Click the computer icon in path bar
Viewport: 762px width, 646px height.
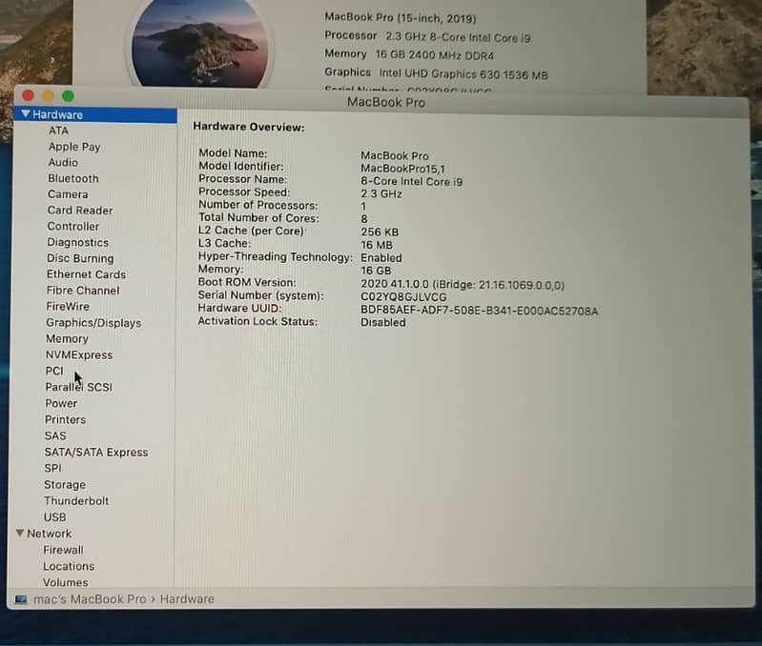[x=20, y=599]
